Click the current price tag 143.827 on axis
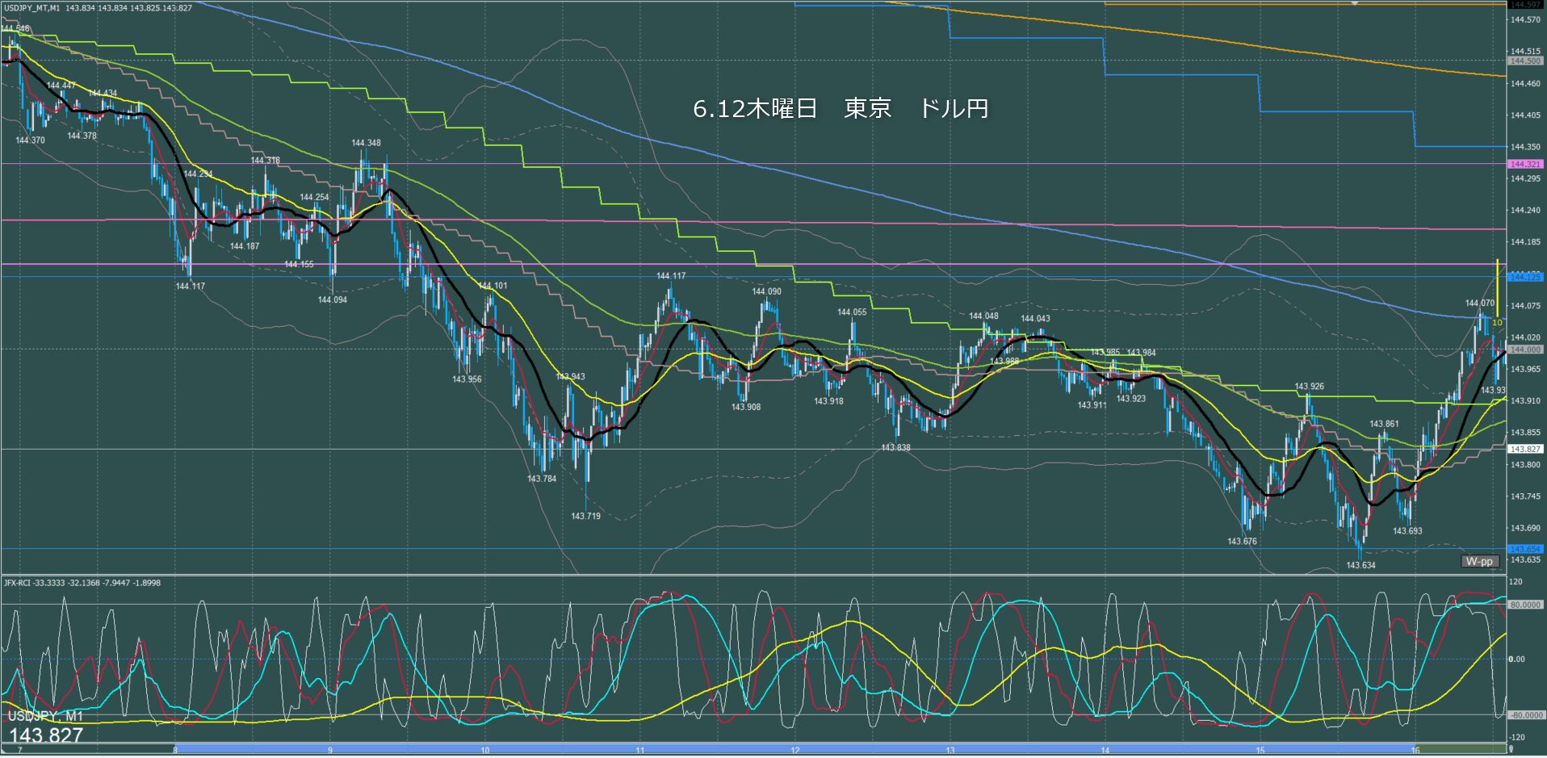Viewport: 1547px width, 758px height. click(x=1524, y=449)
